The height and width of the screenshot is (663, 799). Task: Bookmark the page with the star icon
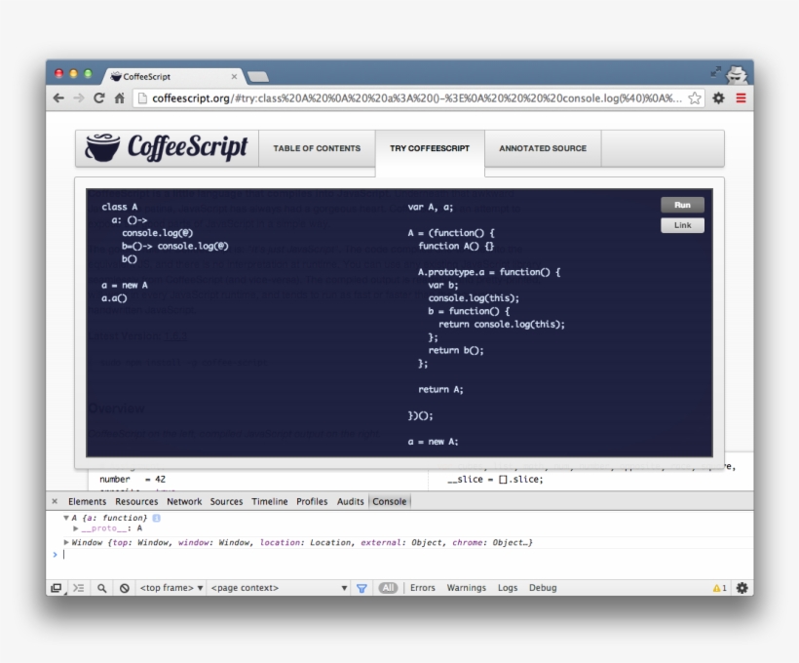point(694,97)
